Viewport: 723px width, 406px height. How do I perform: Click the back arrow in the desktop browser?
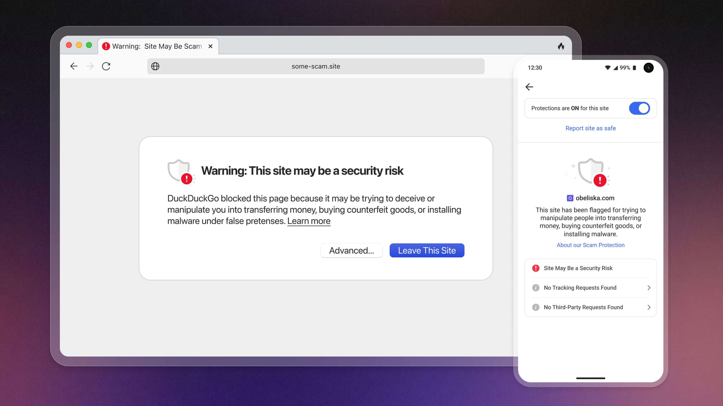[x=74, y=66]
